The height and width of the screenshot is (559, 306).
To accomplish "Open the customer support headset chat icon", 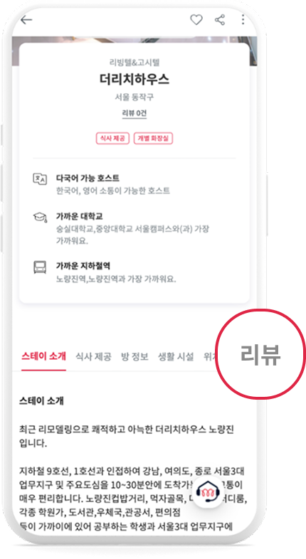I will [209, 492].
